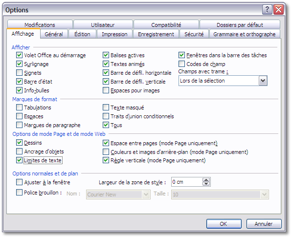Enable Couleurs et images d'arrière-plan
The image size is (292, 238).
tap(106, 152)
